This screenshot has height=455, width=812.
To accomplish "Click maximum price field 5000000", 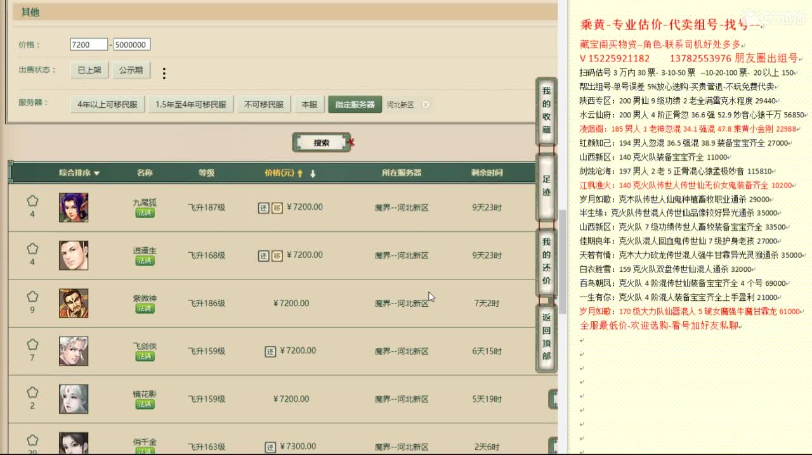I will tap(132, 45).
